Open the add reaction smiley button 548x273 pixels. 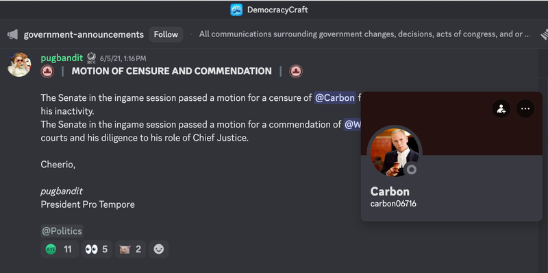coord(159,249)
